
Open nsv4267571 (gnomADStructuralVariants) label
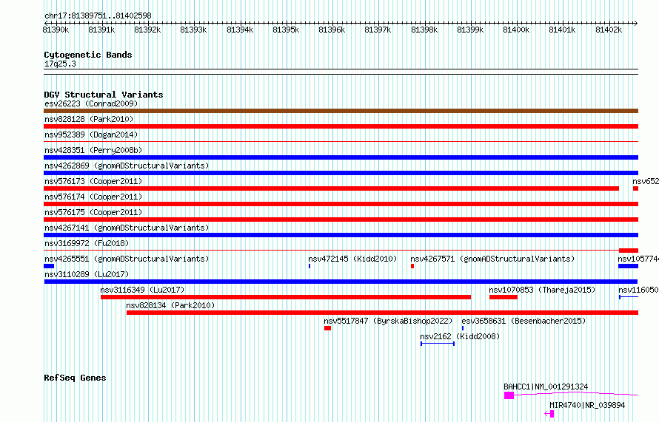492,259
